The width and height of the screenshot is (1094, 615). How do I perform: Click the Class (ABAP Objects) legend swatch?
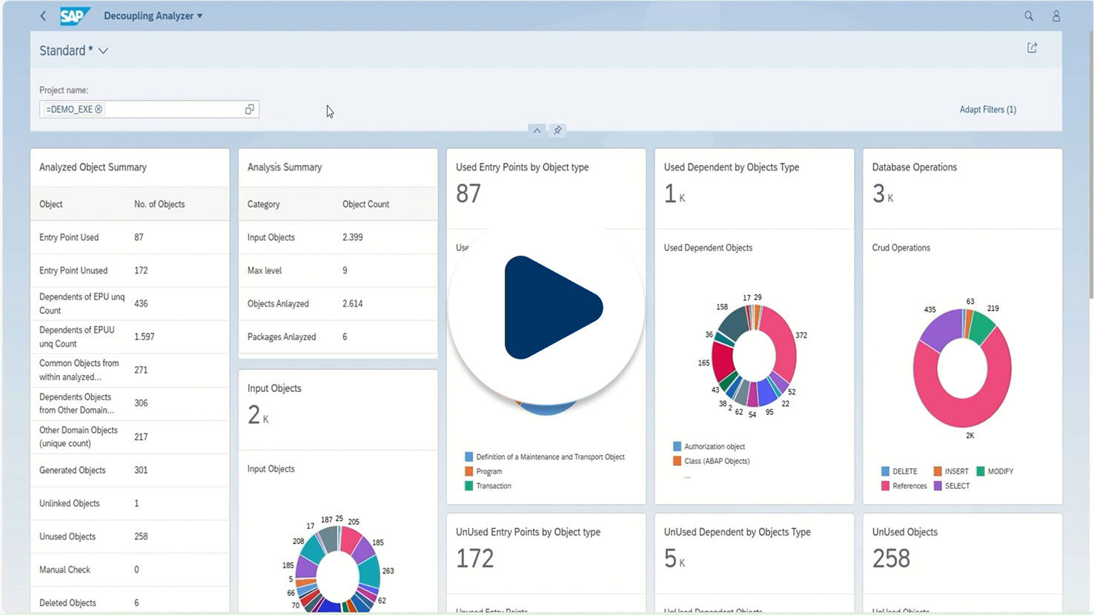[677, 461]
